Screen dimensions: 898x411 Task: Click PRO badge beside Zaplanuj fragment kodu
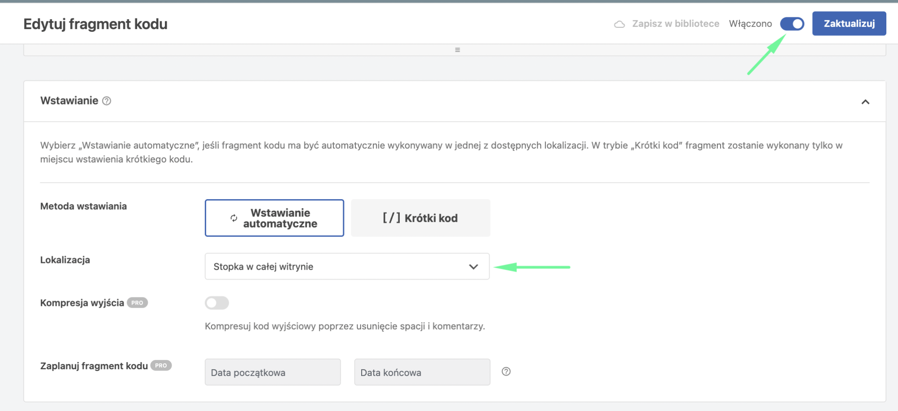[161, 366]
